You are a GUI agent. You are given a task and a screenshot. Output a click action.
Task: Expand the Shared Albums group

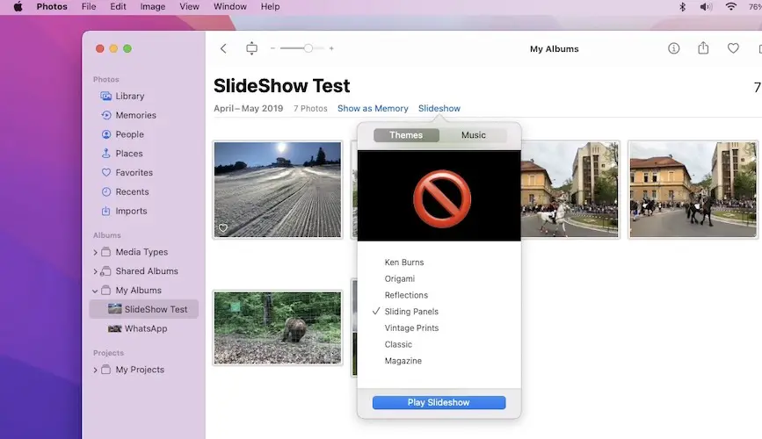[96, 272]
